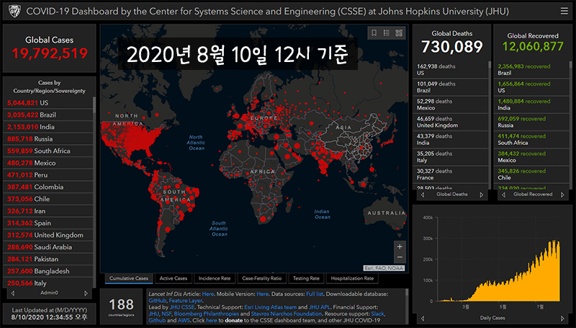Click the Esri, FAO, NOAA map attribution

pos(384,268)
